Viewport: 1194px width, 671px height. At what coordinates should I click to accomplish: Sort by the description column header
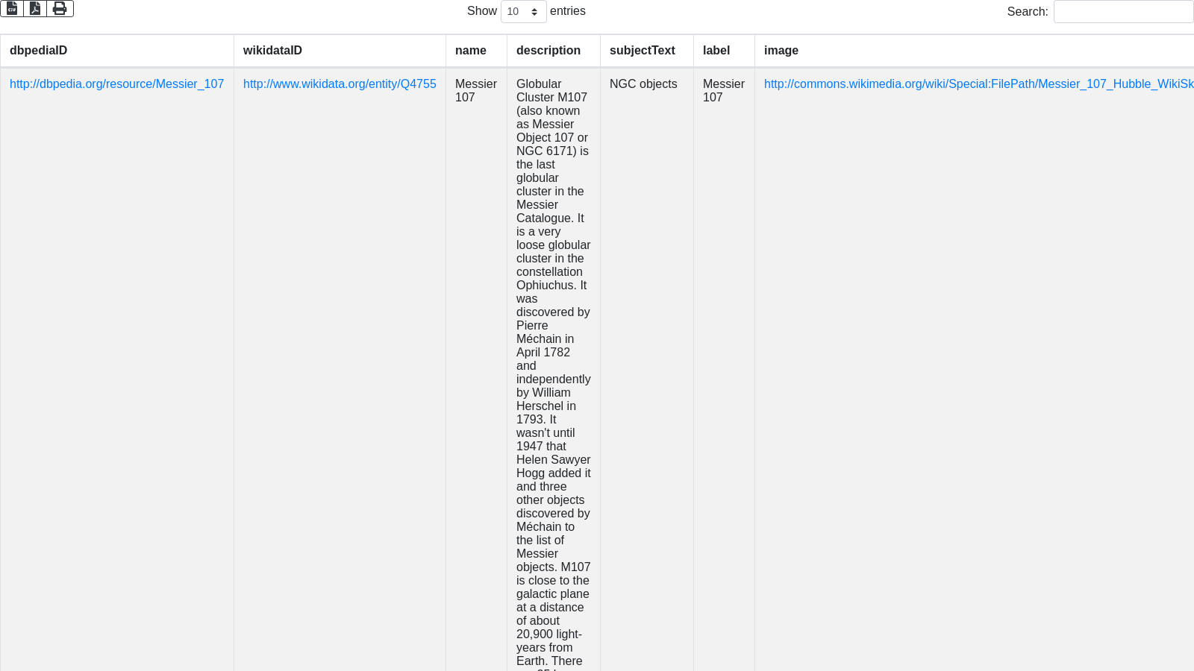point(548,51)
